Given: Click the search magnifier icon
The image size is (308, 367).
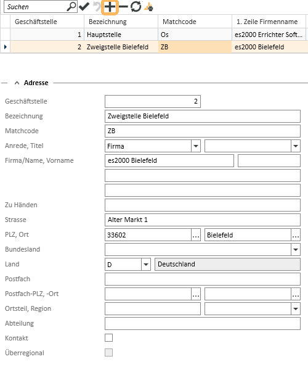Looking at the screenshot, I should point(71,7).
